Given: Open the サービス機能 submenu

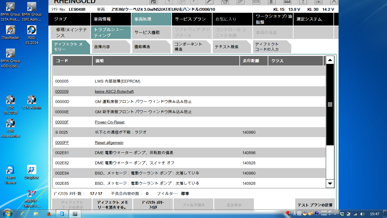Looking at the screenshot, I should (151, 33).
